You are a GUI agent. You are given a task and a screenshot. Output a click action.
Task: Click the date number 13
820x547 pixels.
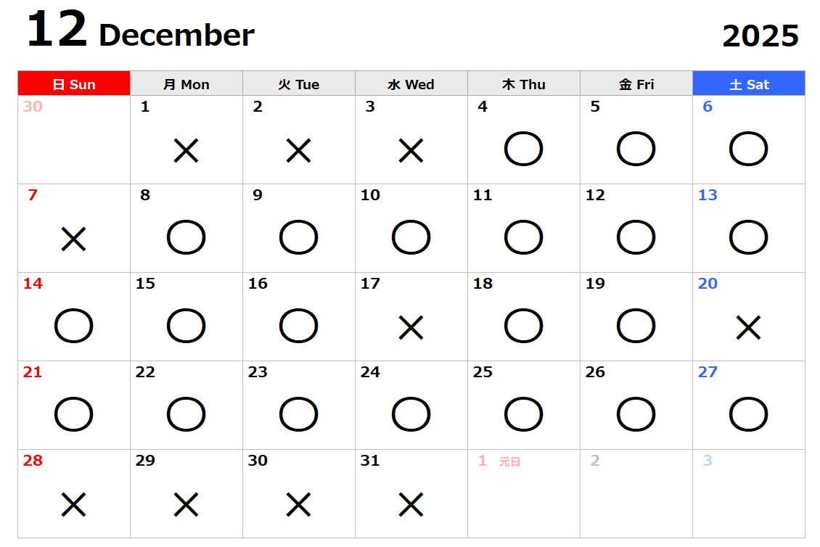click(x=708, y=195)
